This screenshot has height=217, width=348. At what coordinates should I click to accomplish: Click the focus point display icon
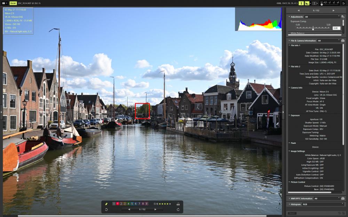point(314,3)
